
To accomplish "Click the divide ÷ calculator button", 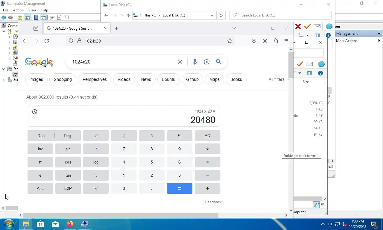I will pos(207,149).
